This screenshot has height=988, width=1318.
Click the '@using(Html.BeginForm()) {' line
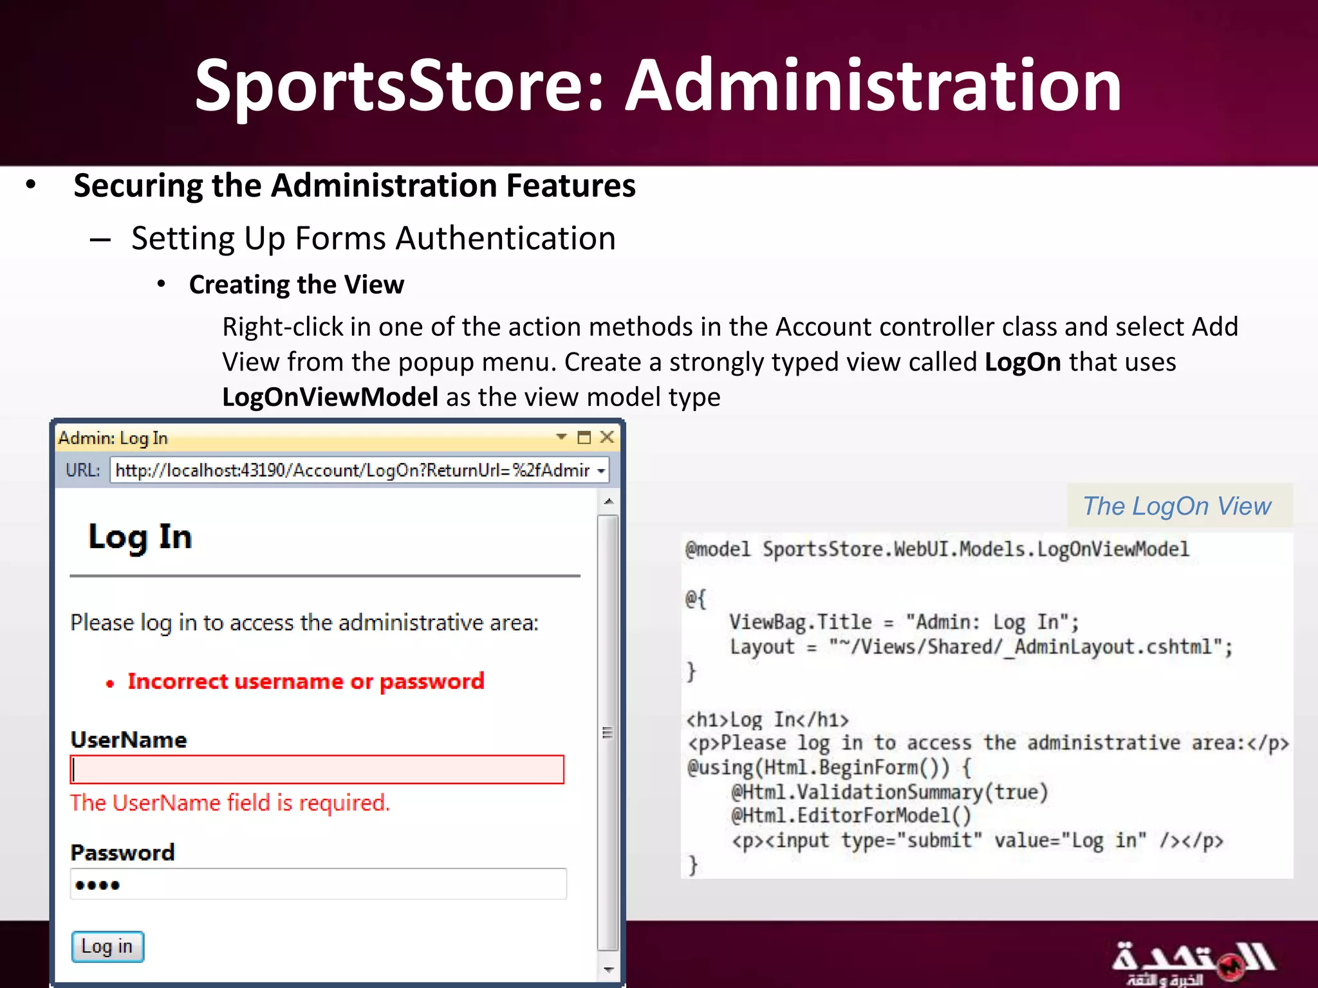tap(830, 767)
